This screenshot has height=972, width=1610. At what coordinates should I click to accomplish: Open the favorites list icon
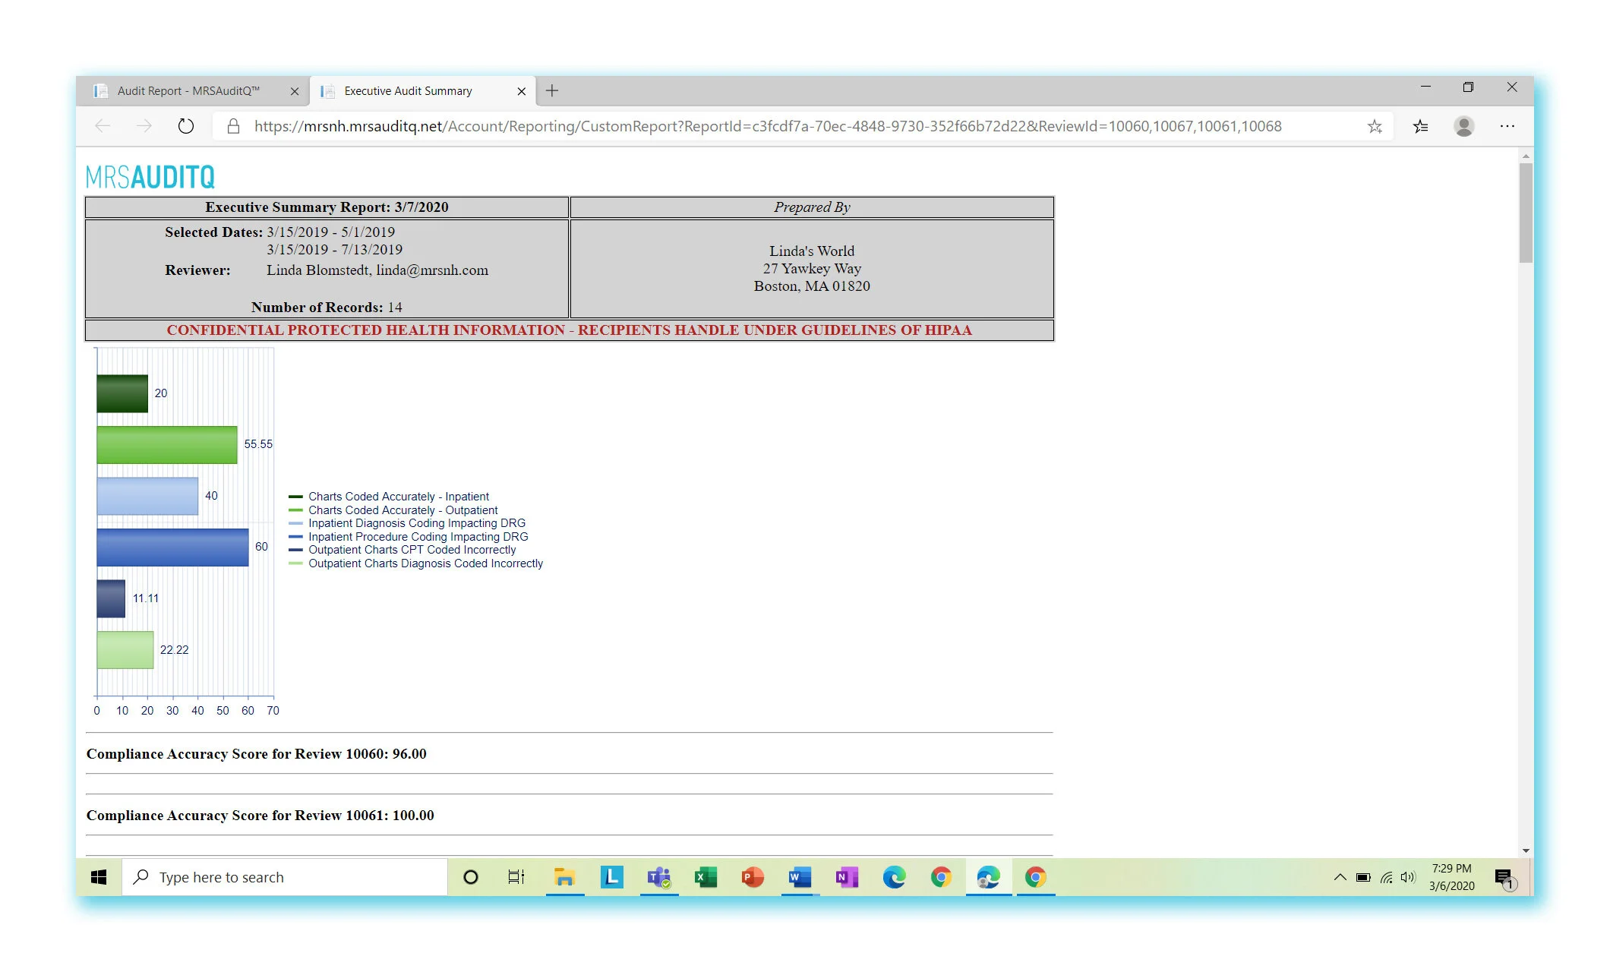pos(1420,126)
